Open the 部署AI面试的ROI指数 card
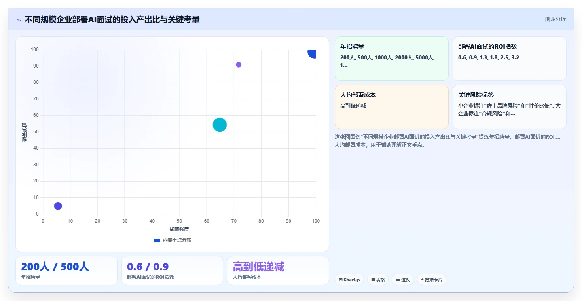 [x=509, y=59]
